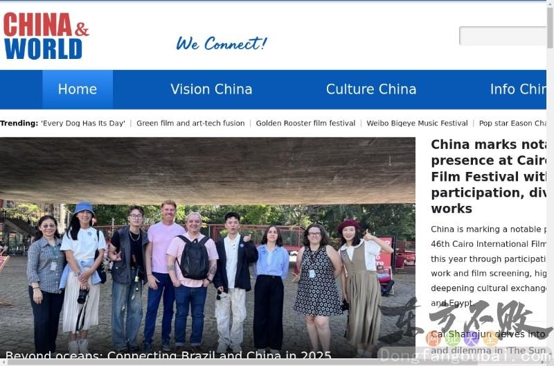Open the Vision China menu item

211,89
